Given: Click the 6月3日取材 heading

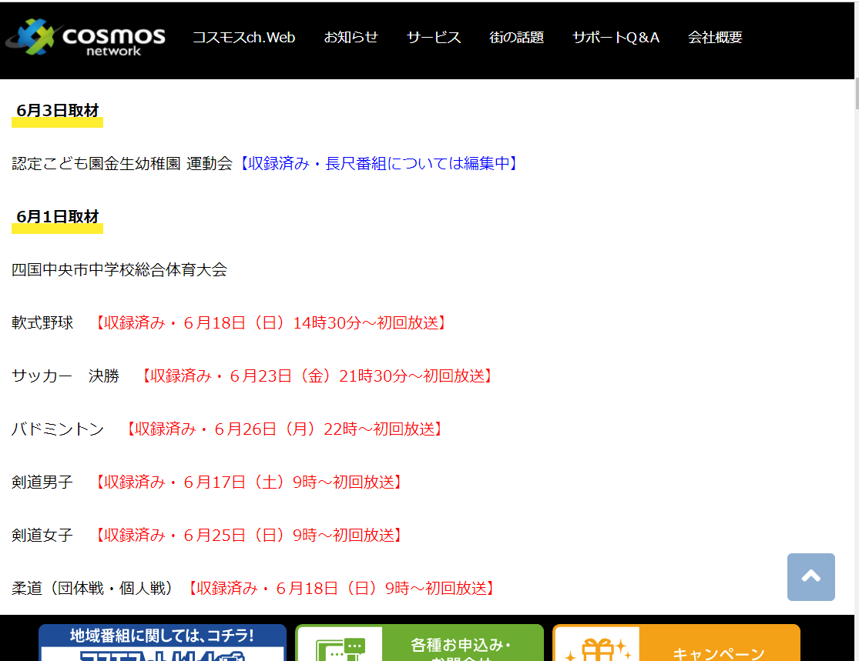Looking at the screenshot, I should tap(58, 110).
